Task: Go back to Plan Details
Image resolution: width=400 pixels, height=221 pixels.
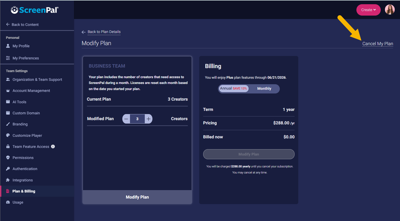Action: (x=104, y=32)
